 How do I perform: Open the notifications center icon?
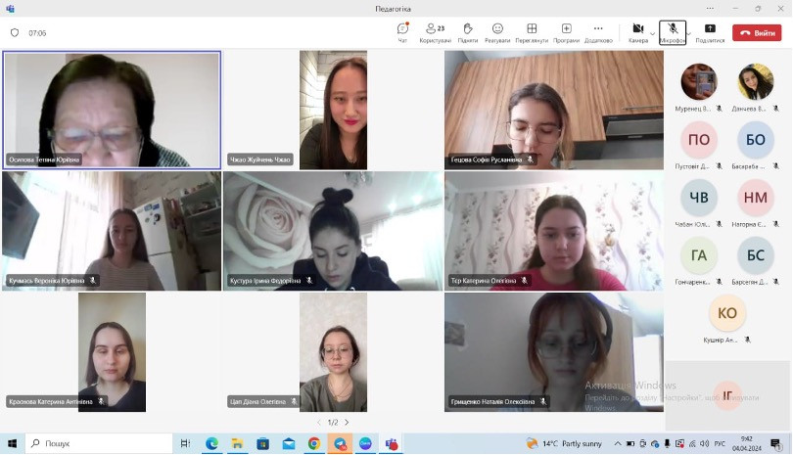tap(775, 443)
